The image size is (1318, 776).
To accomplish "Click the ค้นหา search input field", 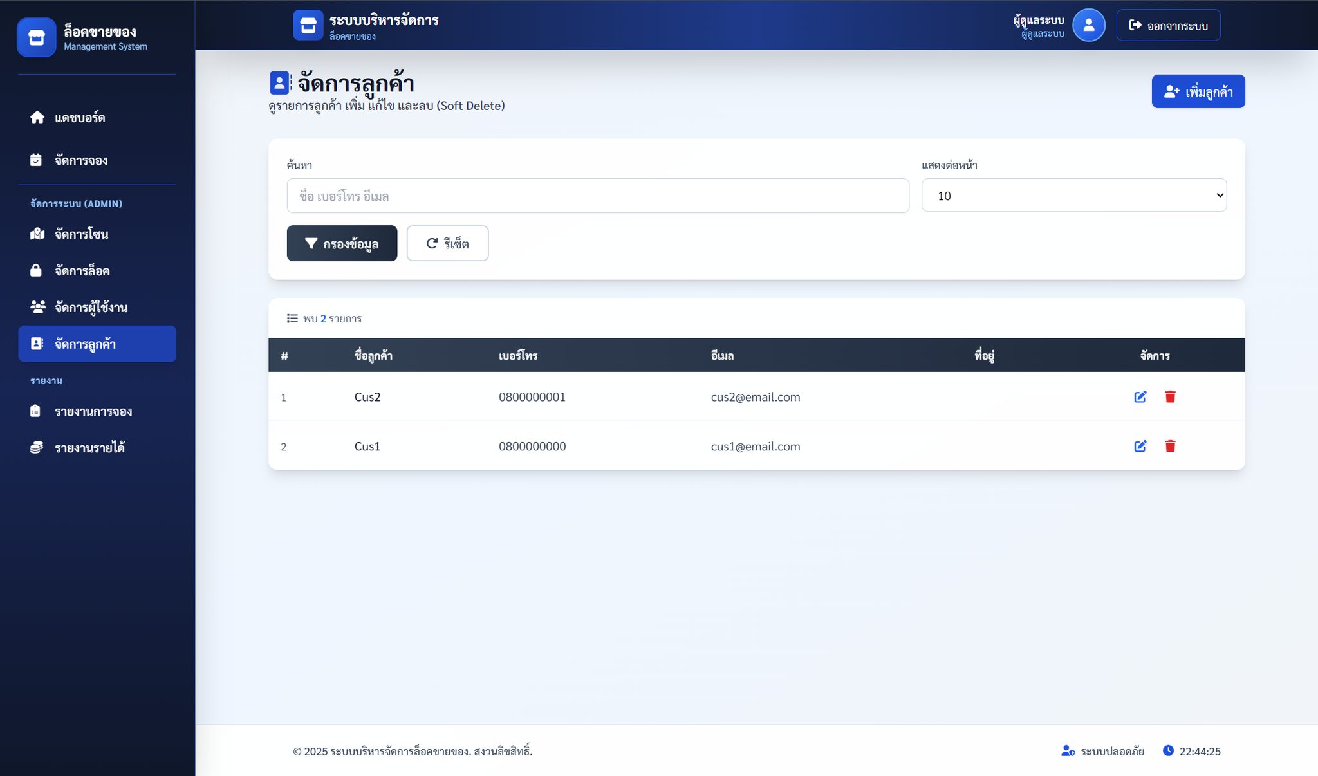I will click(597, 196).
